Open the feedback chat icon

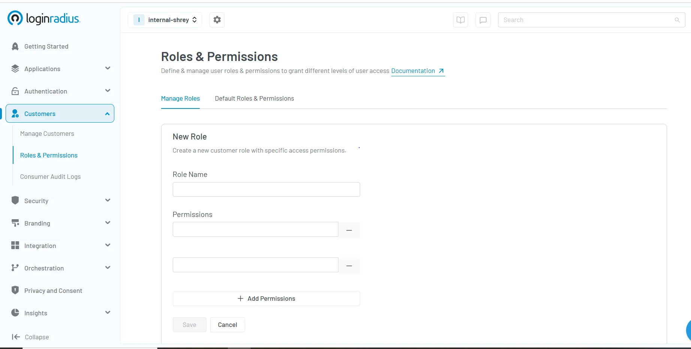click(x=483, y=20)
